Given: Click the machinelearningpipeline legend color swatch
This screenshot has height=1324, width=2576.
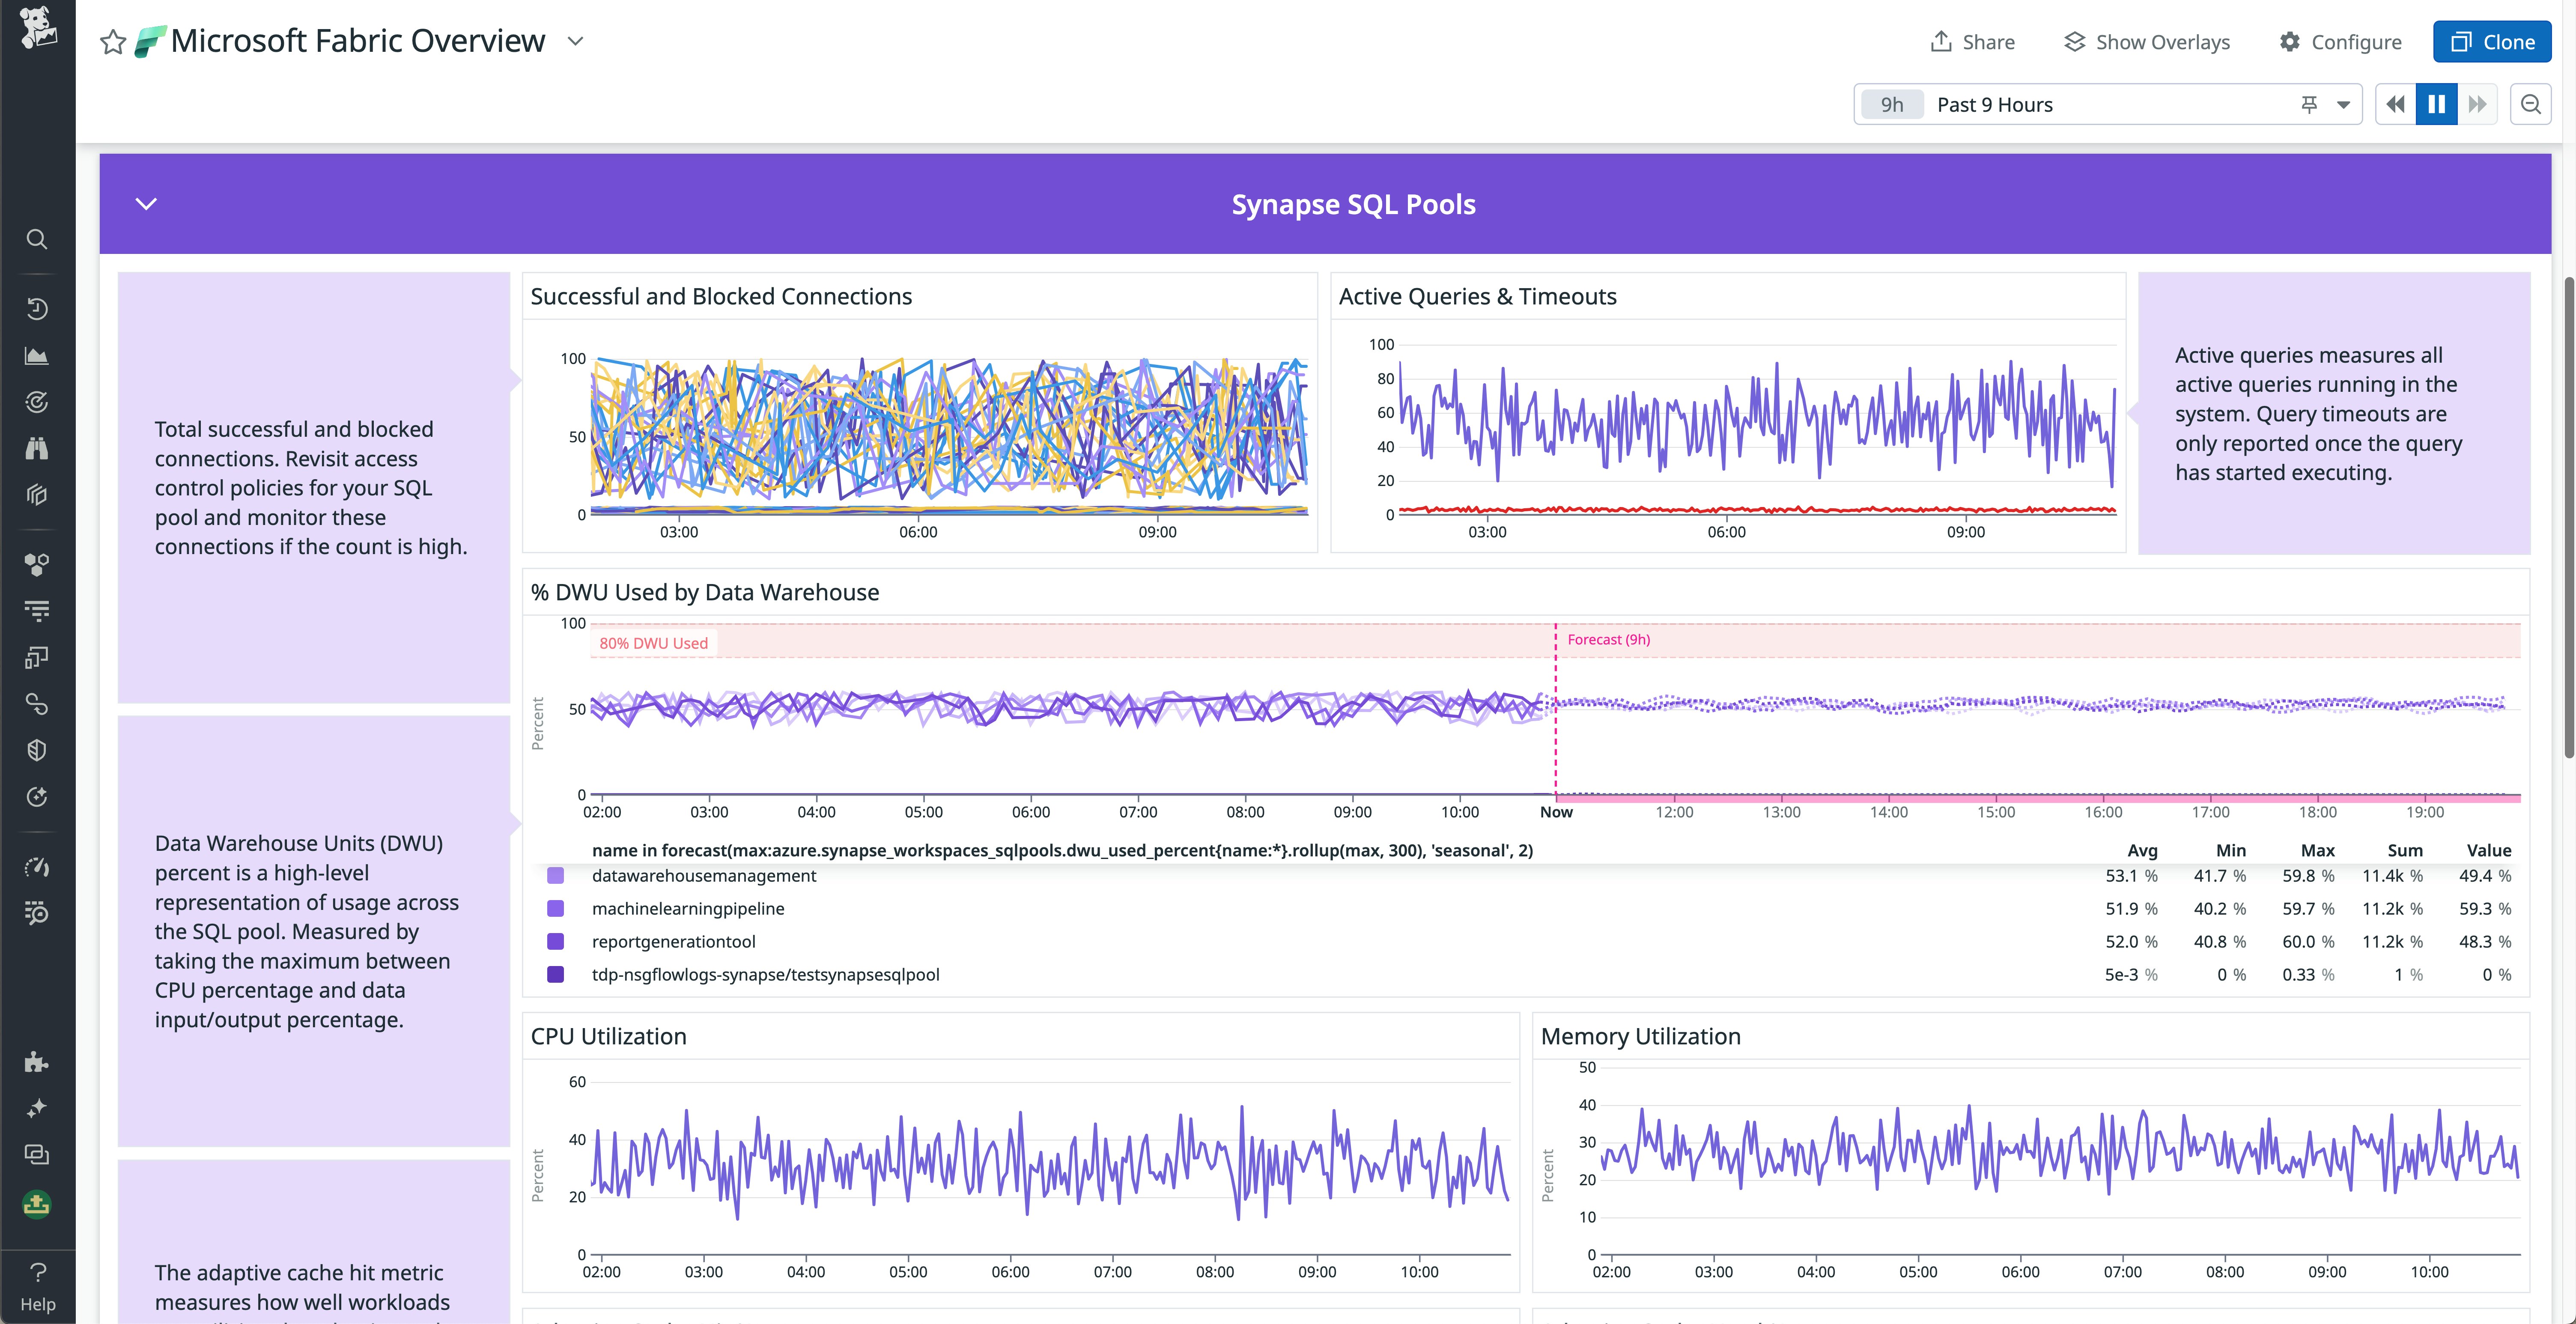Looking at the screenshot, I should coord(556,908).
